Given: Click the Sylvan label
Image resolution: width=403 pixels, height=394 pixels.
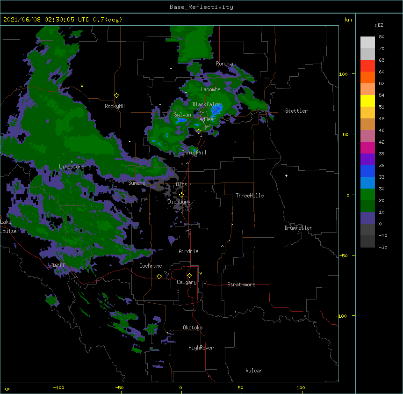Looking at the screenshot, I should click(182, 115).
